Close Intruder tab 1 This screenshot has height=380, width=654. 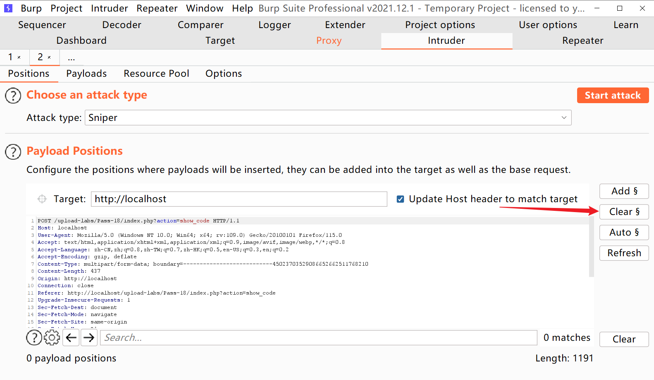point(19,57)
